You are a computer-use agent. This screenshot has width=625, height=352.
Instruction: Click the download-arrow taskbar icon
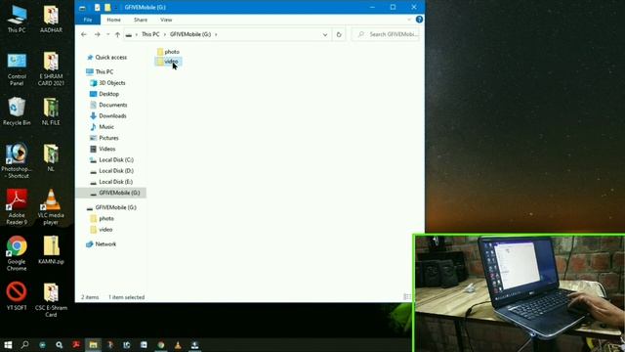point(195,345)
